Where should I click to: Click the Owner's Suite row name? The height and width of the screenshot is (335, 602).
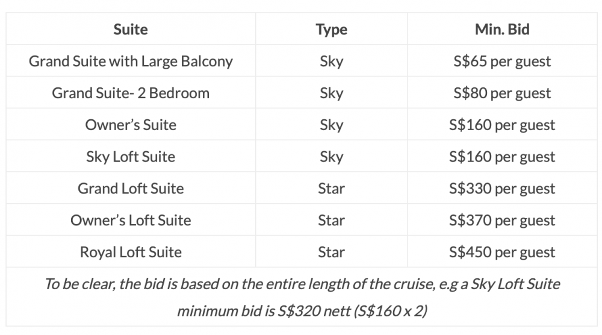131,125
